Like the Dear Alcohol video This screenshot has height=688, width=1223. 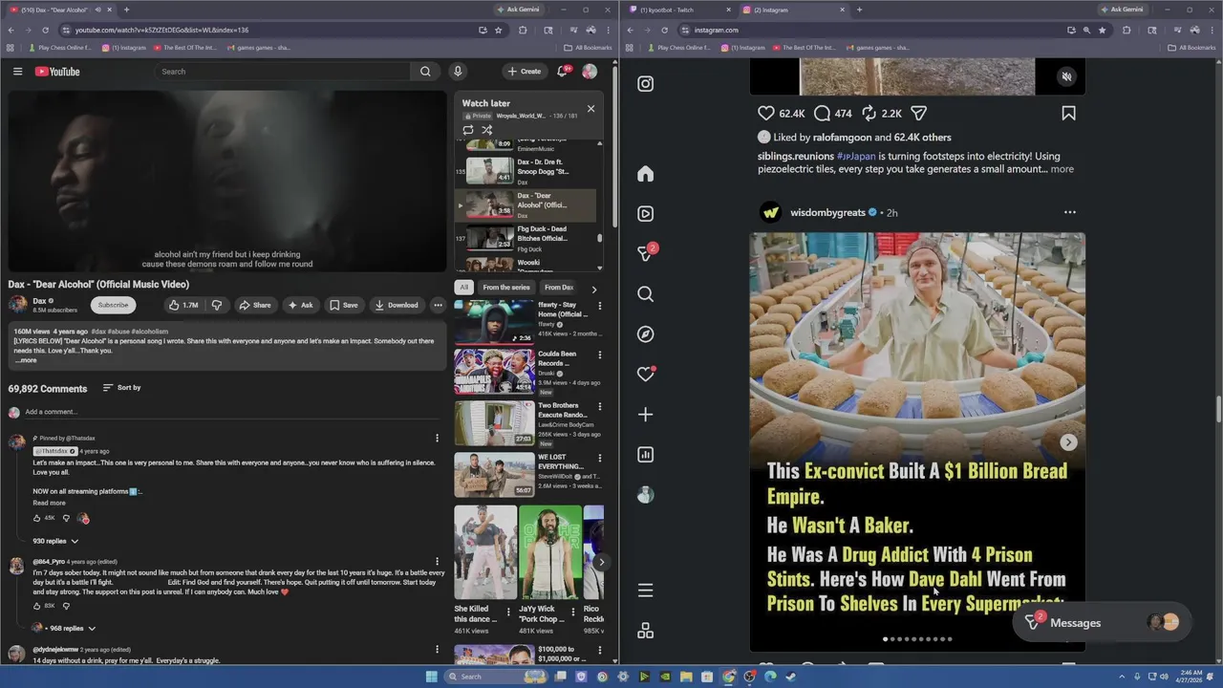coord(182,305)
